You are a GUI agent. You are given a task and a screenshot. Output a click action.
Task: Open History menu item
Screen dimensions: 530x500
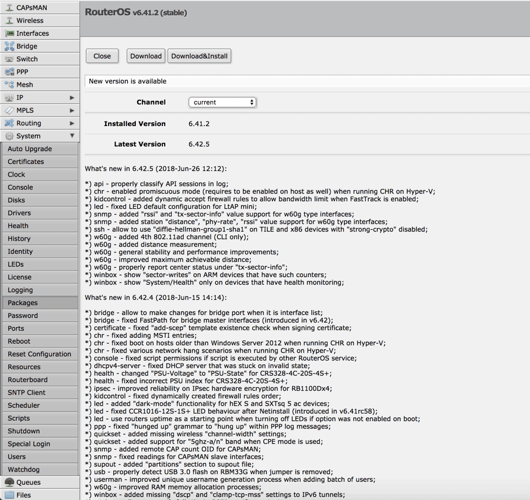pyautogui.click(x=40, y=239)
